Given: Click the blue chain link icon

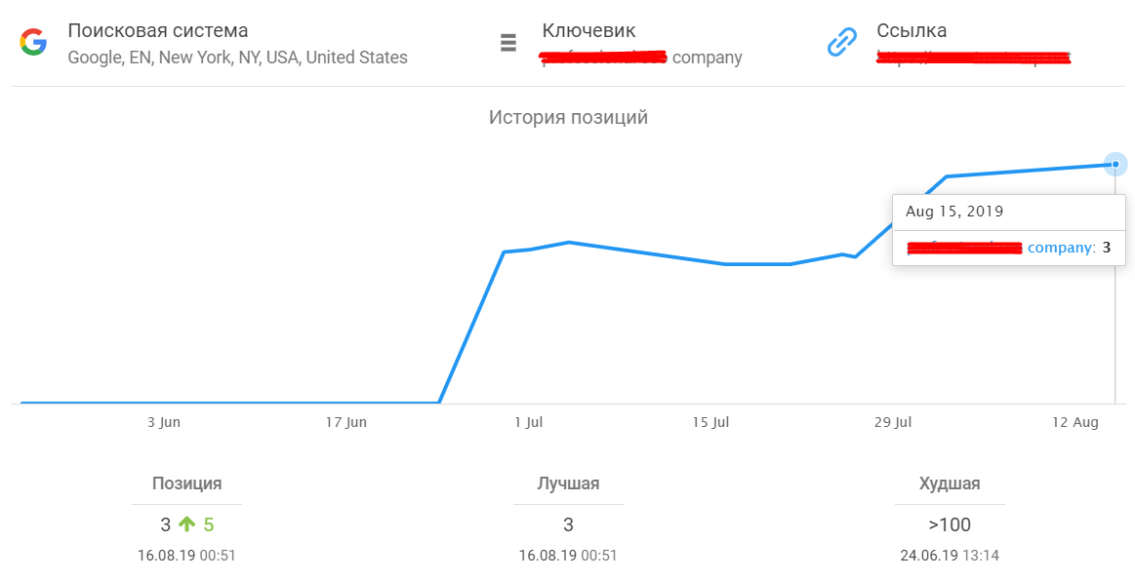Looking at the screenshot, I should (x=840, y=43).
